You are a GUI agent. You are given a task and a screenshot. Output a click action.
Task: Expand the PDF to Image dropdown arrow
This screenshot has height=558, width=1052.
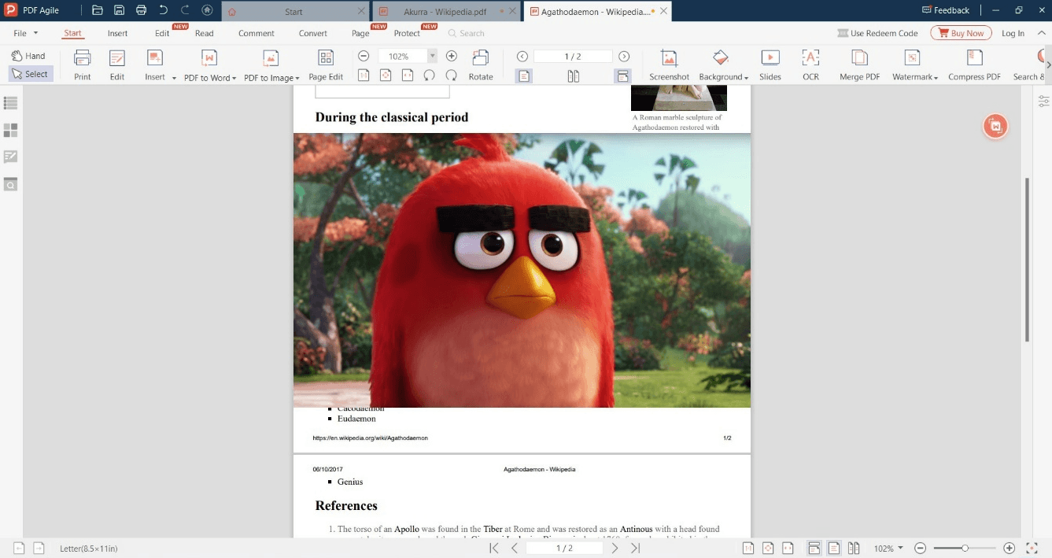[x=297, y=78]
